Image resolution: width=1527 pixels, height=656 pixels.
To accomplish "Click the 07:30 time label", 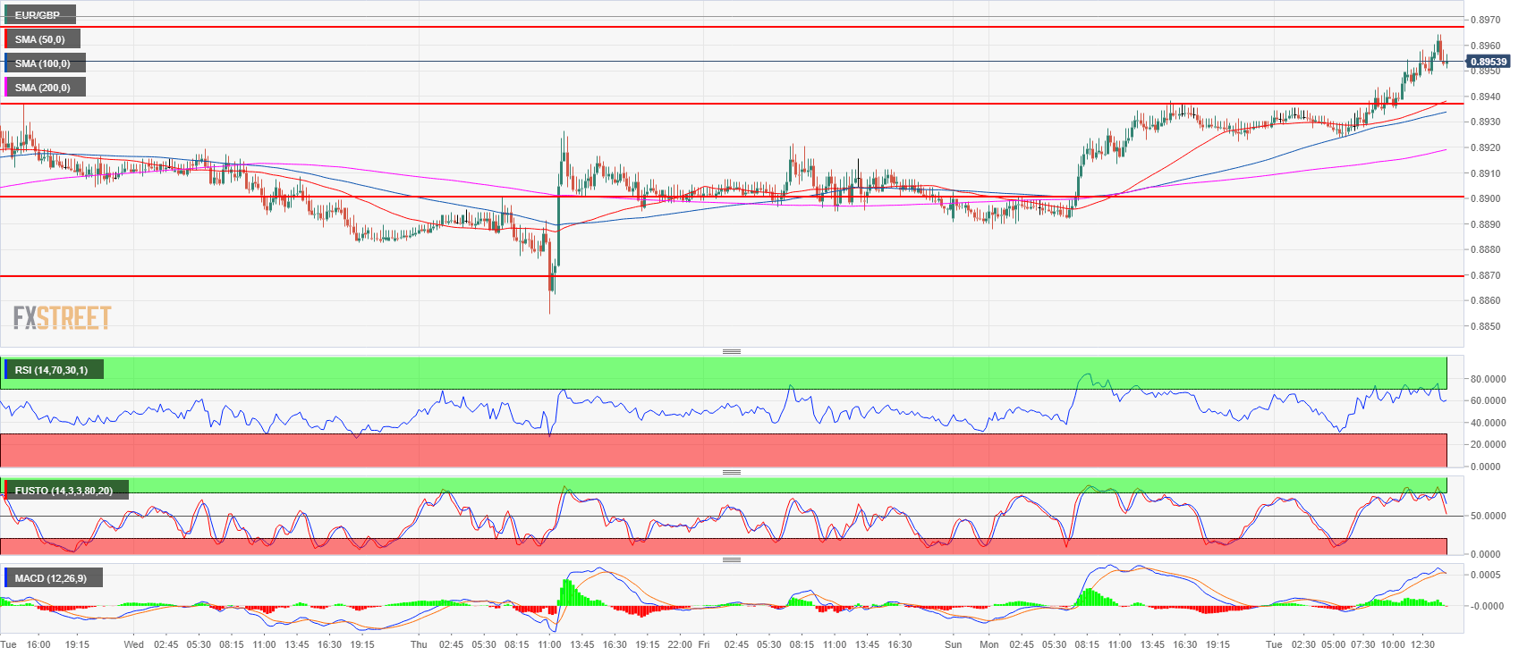I will pyautogui.click(x=1362, y=644).
